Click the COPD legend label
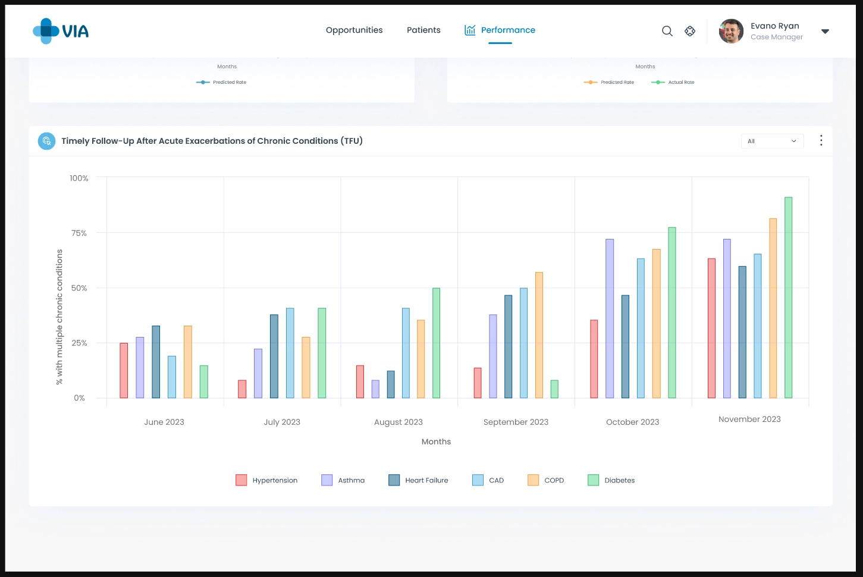 tap(554, 480)
